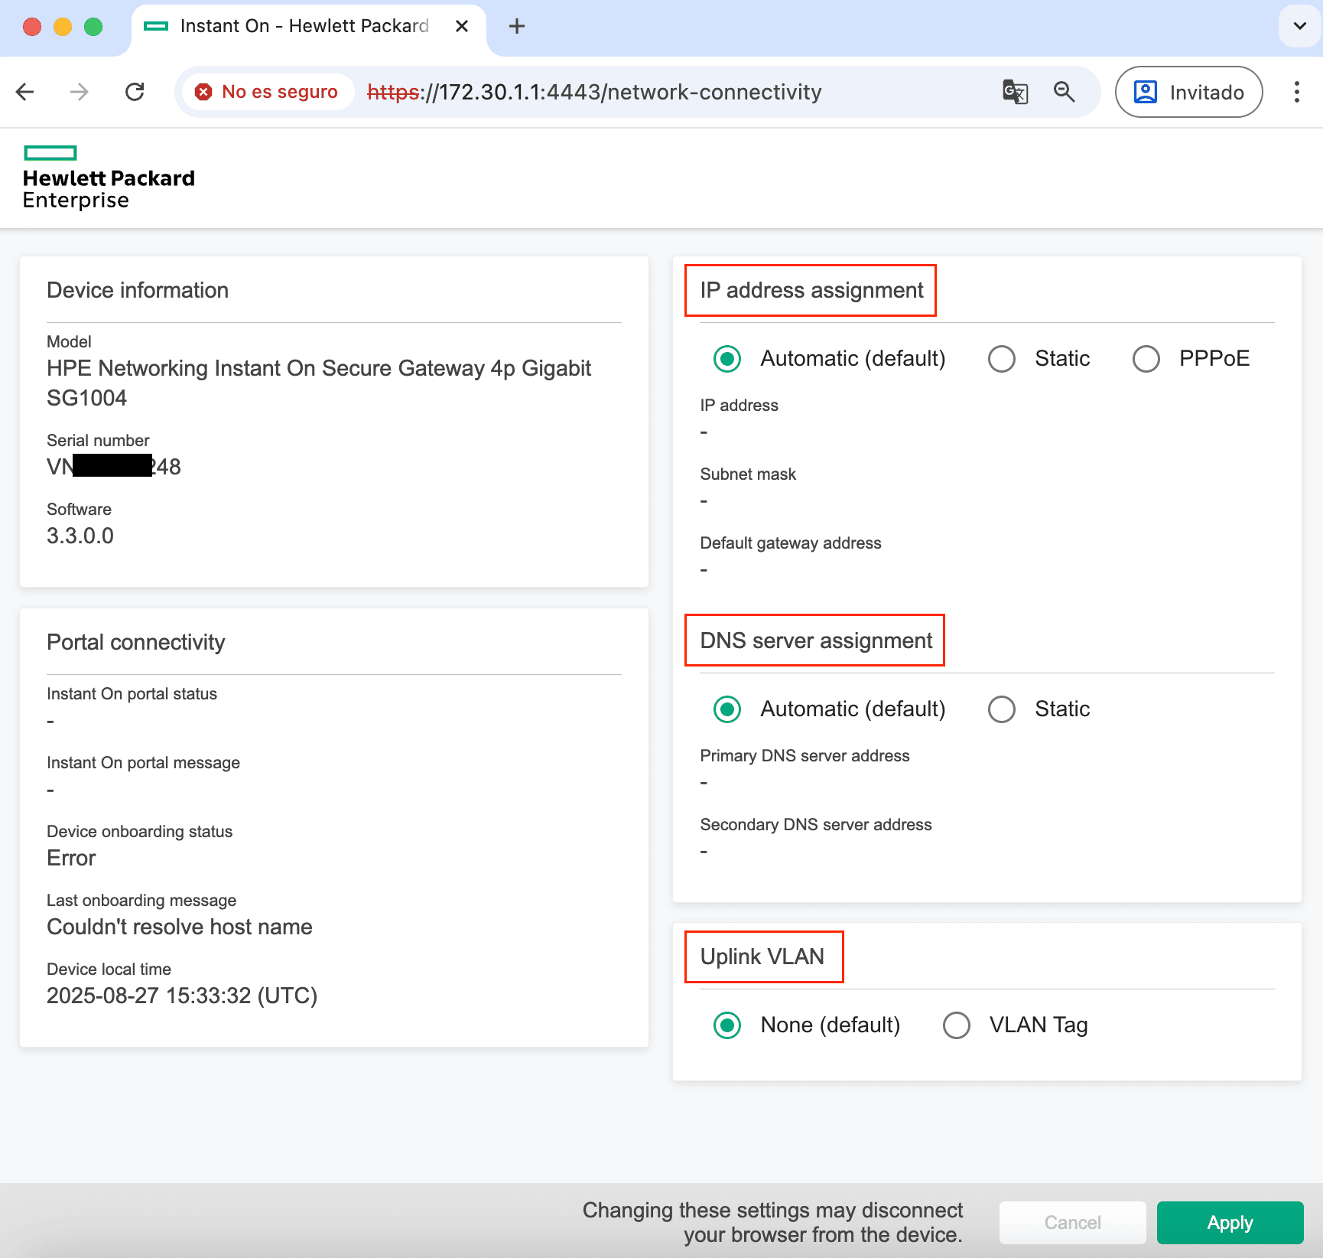Image resolution: width=1323 pixels, height=1258 pixels.
Task: Open a new browser tab
Action: (x=517, y=26)
